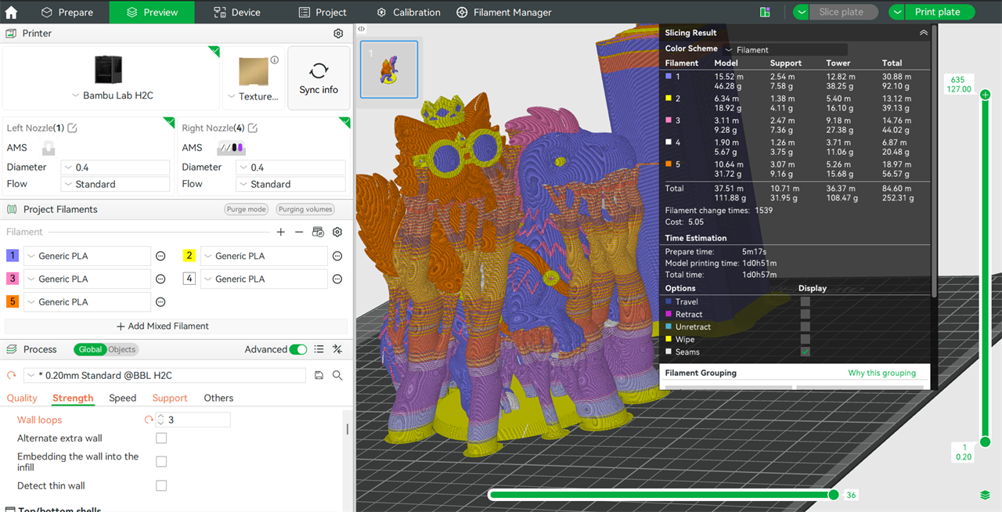The image size is (1002, 512).
Task: Open options for filament 2
Action: tap(337, 256)
